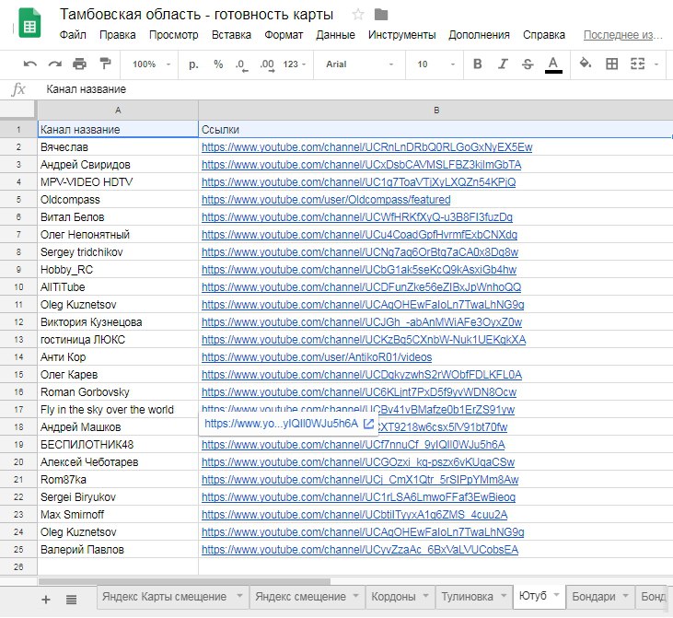Redo the last action
673x618 pixels.
point(54,64)
